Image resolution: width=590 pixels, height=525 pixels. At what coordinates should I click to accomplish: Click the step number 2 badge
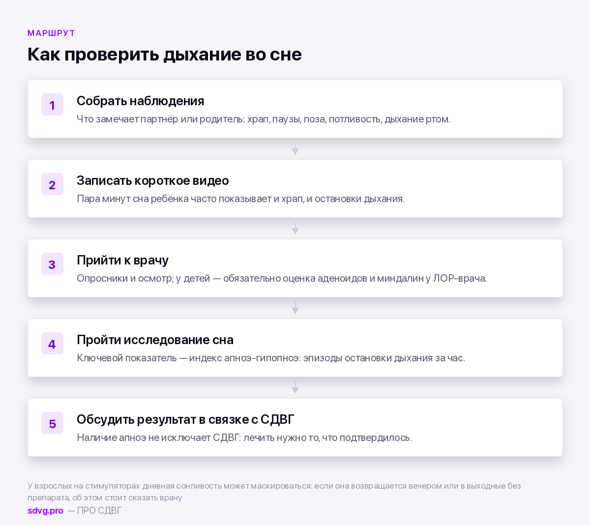click(52, 184)
